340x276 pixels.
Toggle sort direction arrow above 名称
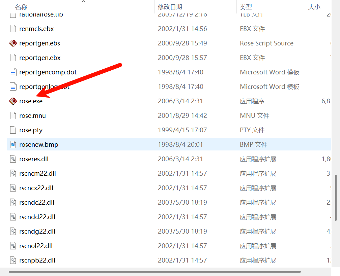coord(84,1)
